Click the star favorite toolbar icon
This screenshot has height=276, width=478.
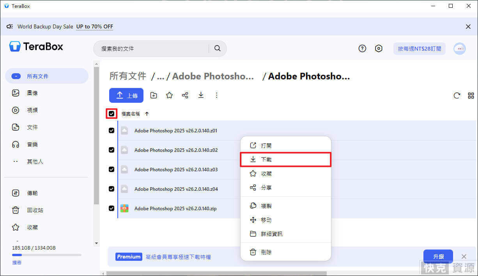pos(169,95)
